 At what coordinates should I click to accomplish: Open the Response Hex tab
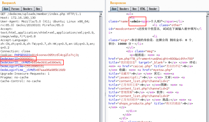pyautogui.click(x=135, y=9)
